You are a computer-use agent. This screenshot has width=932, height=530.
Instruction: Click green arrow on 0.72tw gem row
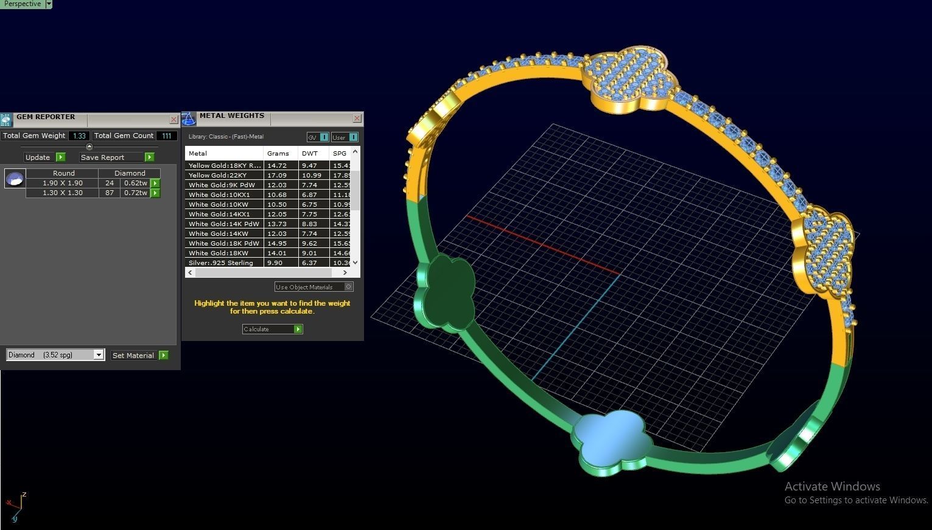[x=155, y=193]
